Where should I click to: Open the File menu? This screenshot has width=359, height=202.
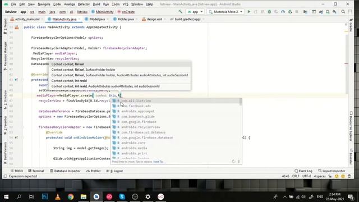13,4
